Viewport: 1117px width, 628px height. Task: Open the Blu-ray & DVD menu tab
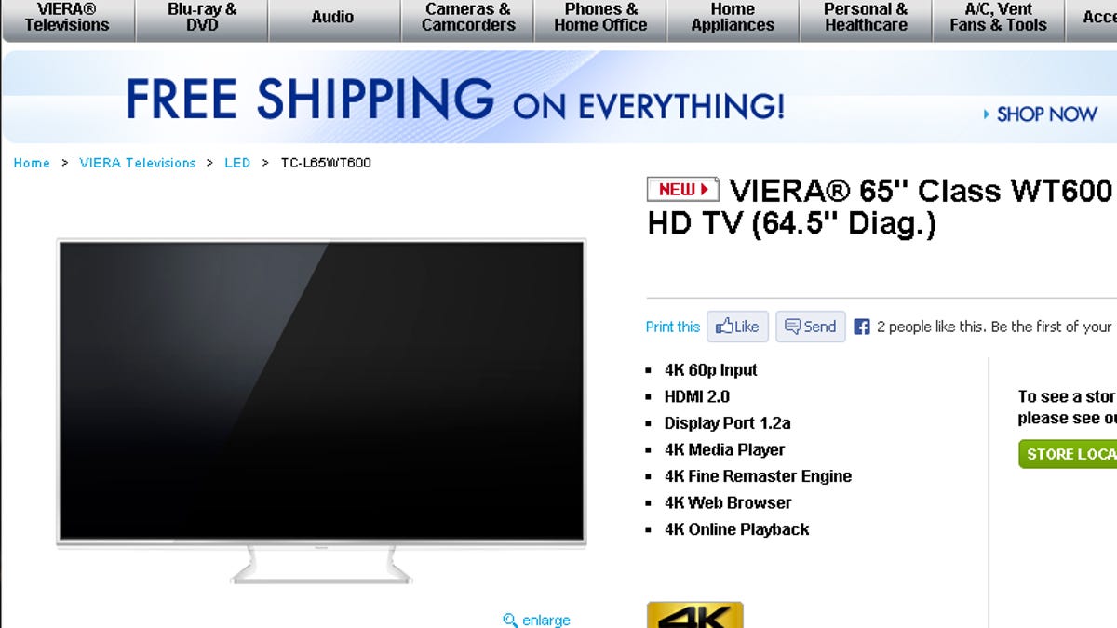pos(202,19)
